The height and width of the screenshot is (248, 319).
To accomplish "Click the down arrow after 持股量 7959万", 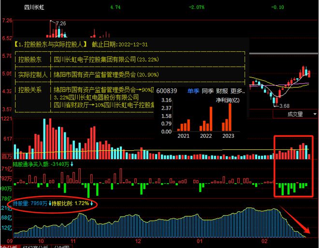I will [50, 203].
